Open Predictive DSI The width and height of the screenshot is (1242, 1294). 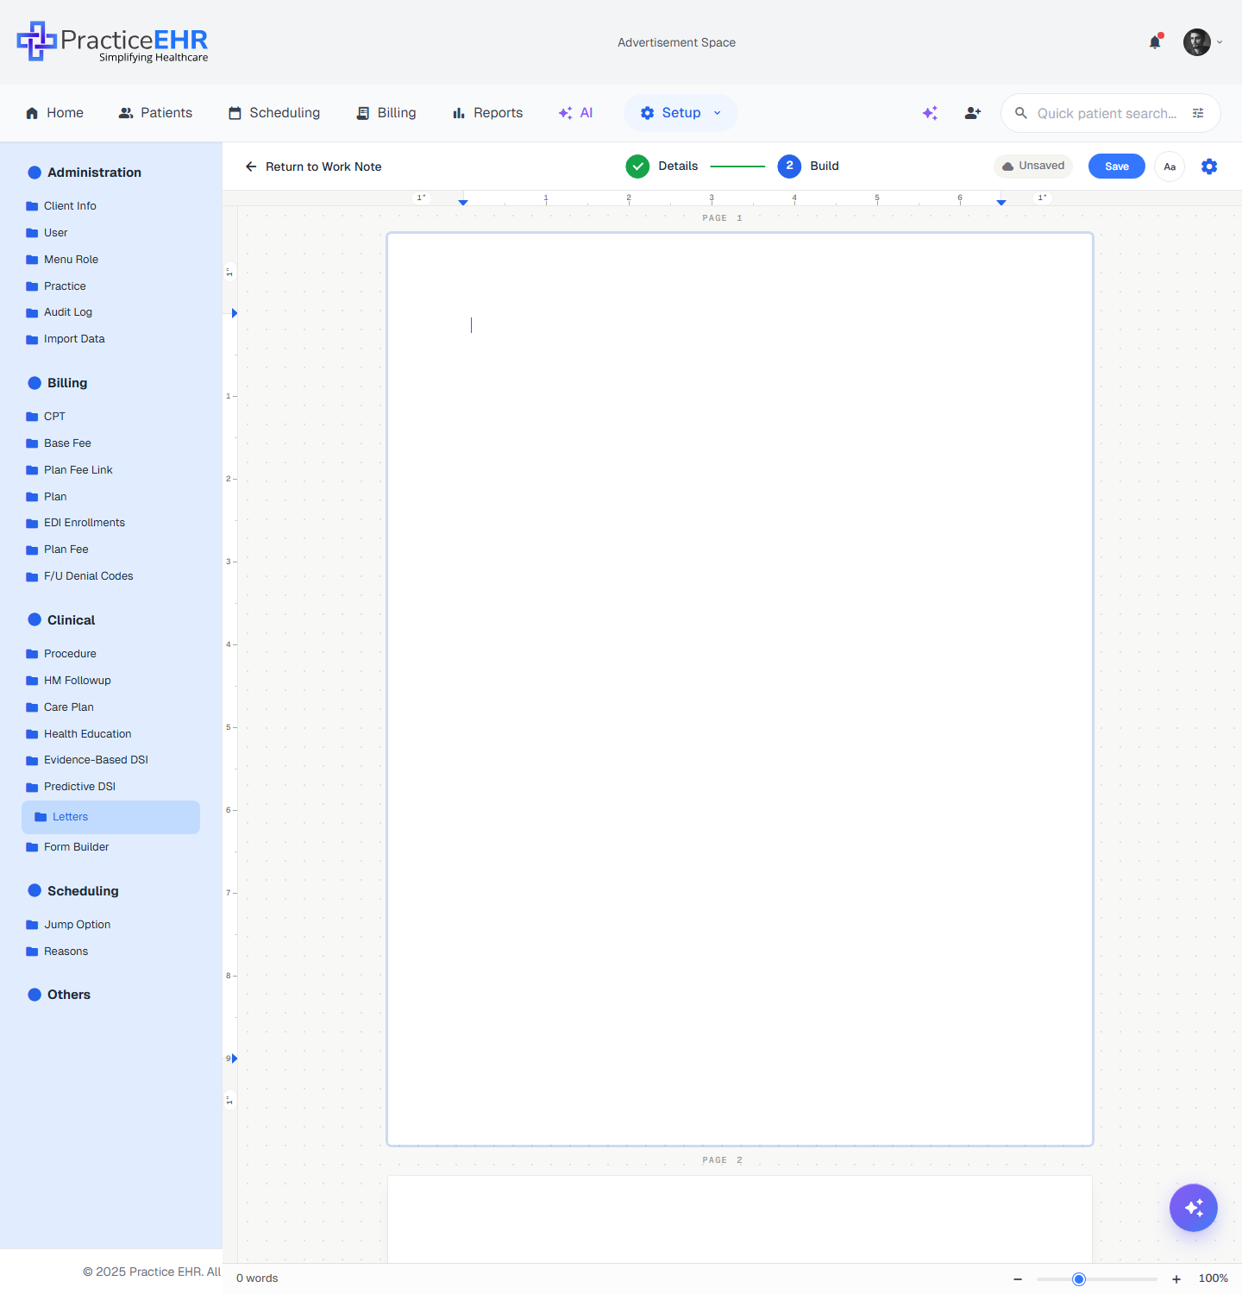pos(79,787)
